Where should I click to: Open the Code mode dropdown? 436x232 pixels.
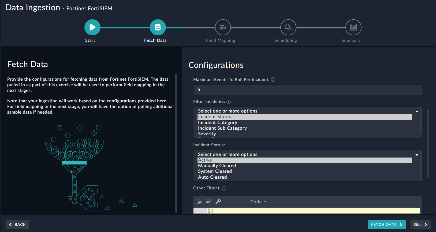click(258, 202)
